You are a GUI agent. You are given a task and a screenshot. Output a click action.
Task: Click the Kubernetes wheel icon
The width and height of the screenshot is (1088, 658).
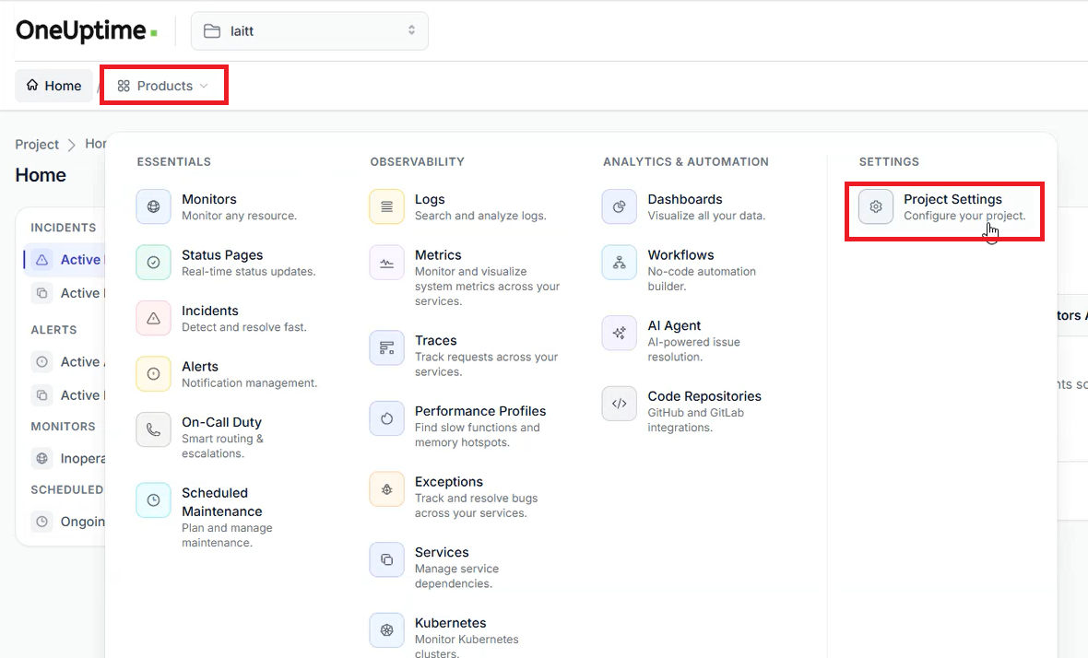point(386,629)
